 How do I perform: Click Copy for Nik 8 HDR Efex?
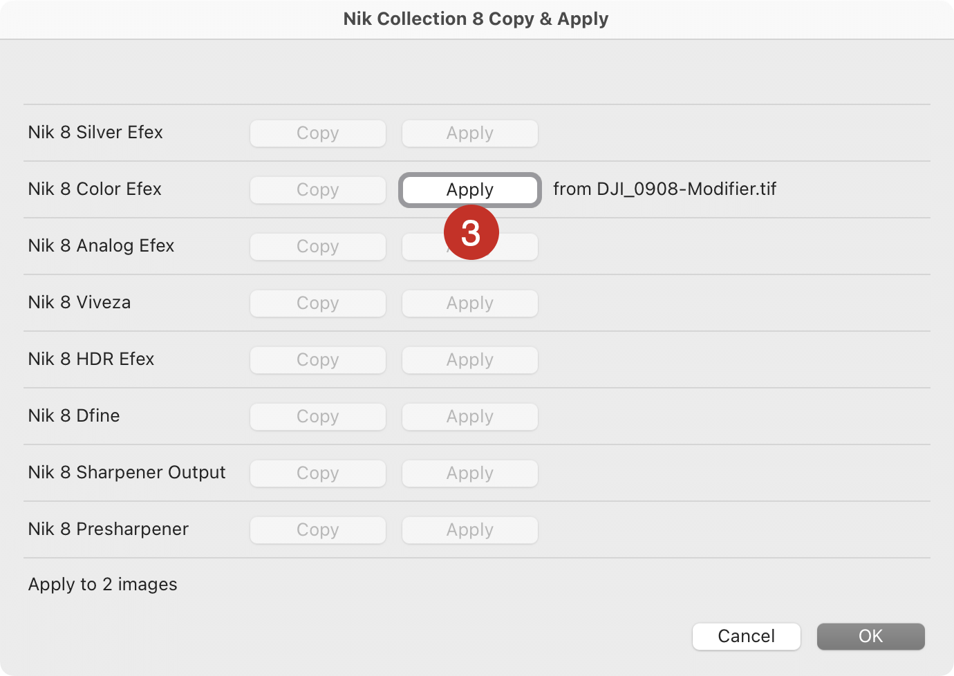tap(318, 360)
